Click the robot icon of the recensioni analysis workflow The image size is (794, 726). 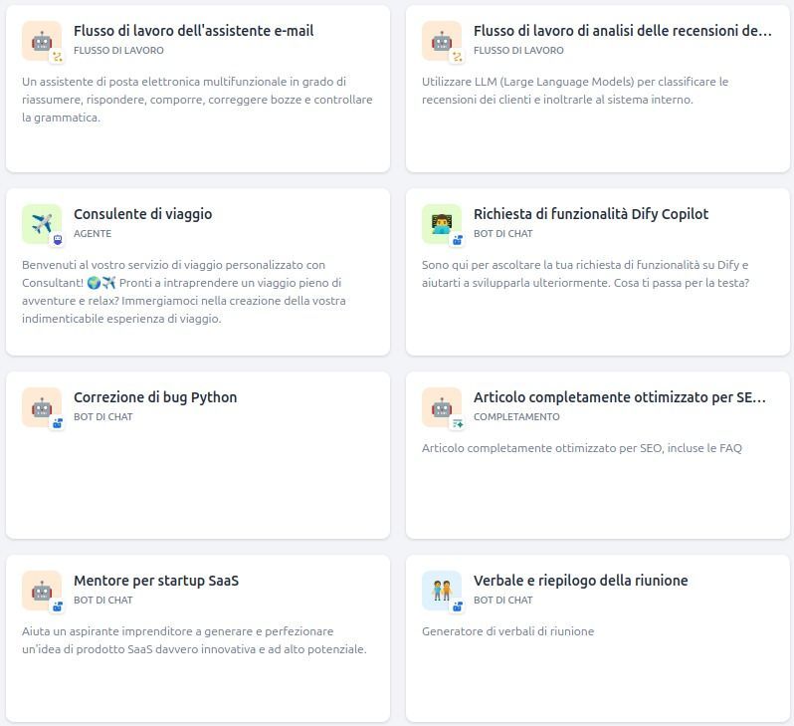point(441,41)
